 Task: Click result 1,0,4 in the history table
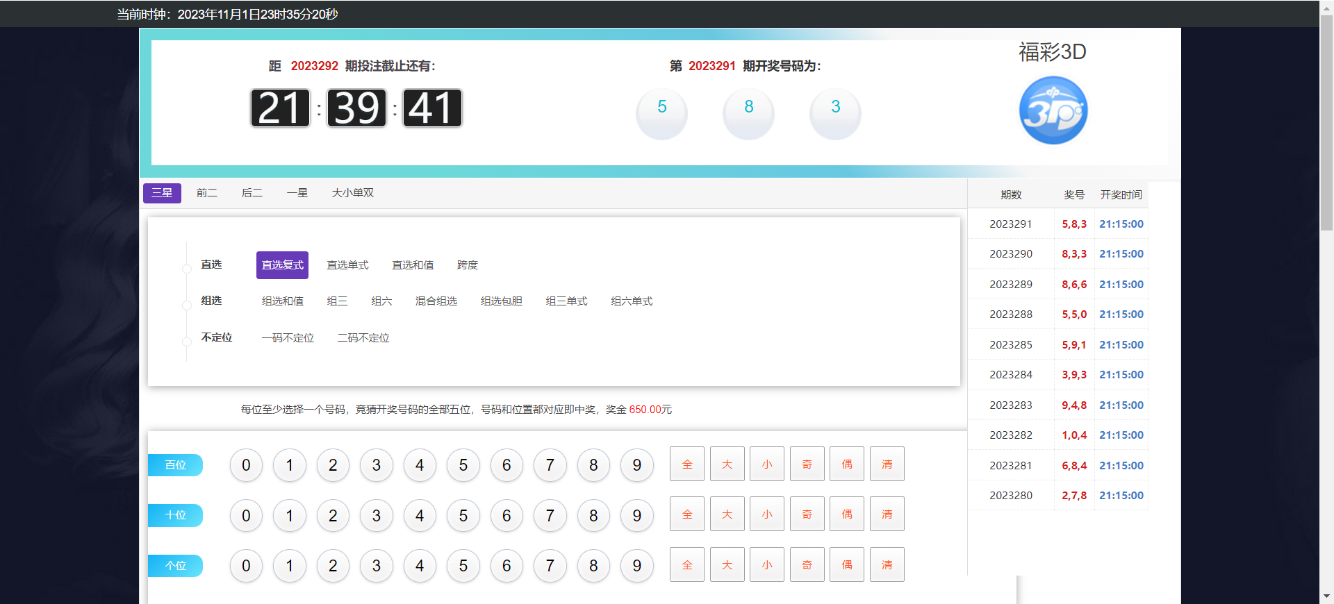pos(1074,435)
